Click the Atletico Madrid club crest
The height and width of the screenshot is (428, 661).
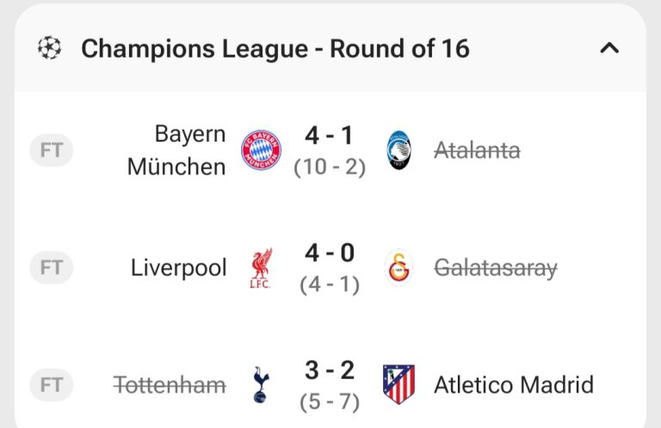[399, 384]
